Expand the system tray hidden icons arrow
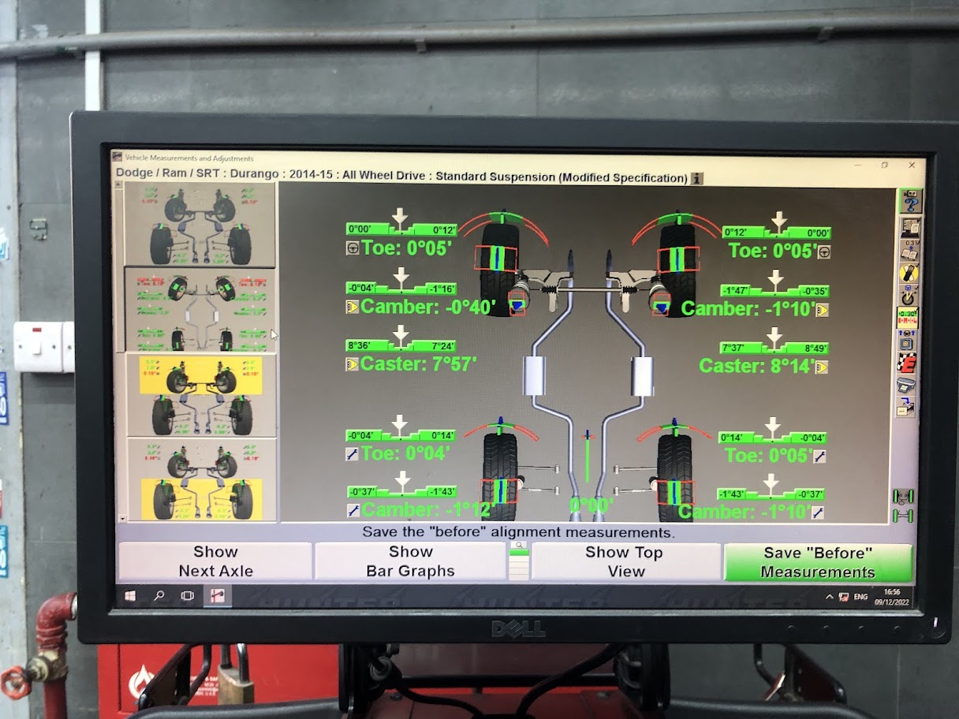Image resolution: width=959 pixels, height=719 pixels. pyautogui.click(x=829, y=597)
